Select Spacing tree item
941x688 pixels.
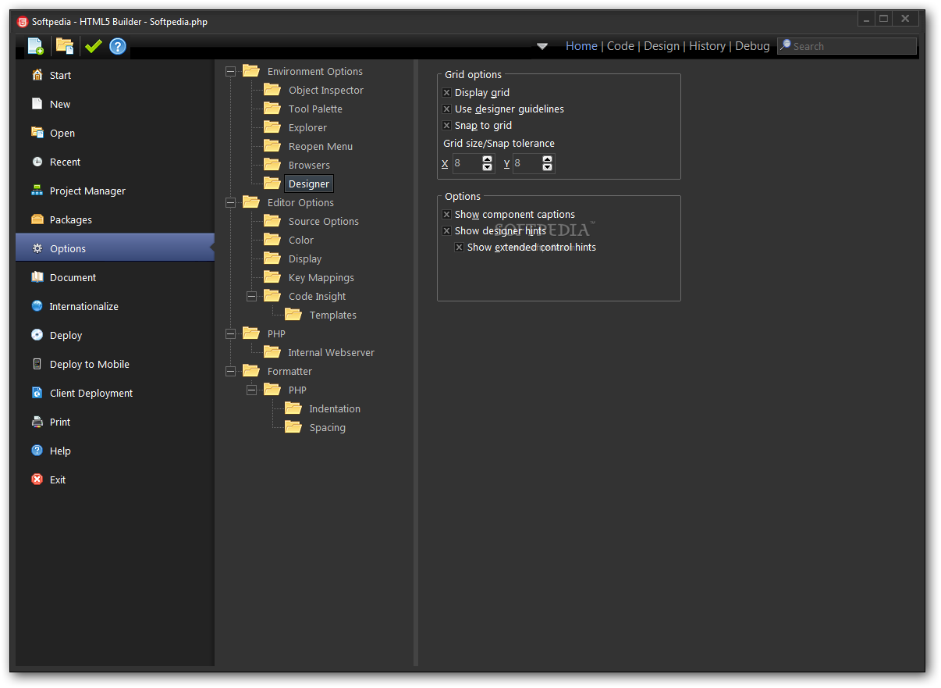click(x=327, y=427)
